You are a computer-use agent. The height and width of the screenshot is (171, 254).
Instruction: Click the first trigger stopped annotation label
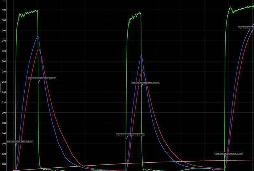tap(42, 78)
